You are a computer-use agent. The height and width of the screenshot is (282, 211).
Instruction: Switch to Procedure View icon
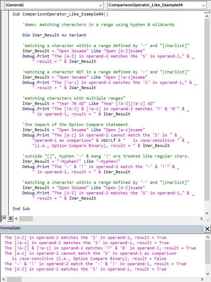tap(4, 219)
